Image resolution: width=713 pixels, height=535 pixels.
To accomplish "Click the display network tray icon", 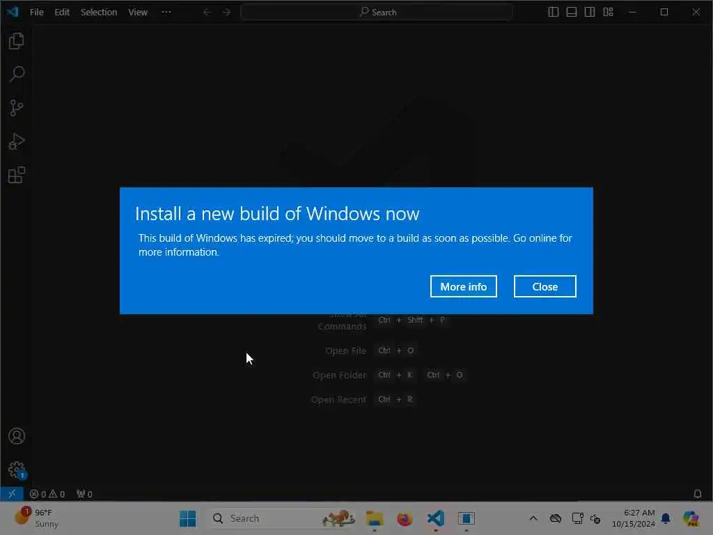I will [577, 518].
